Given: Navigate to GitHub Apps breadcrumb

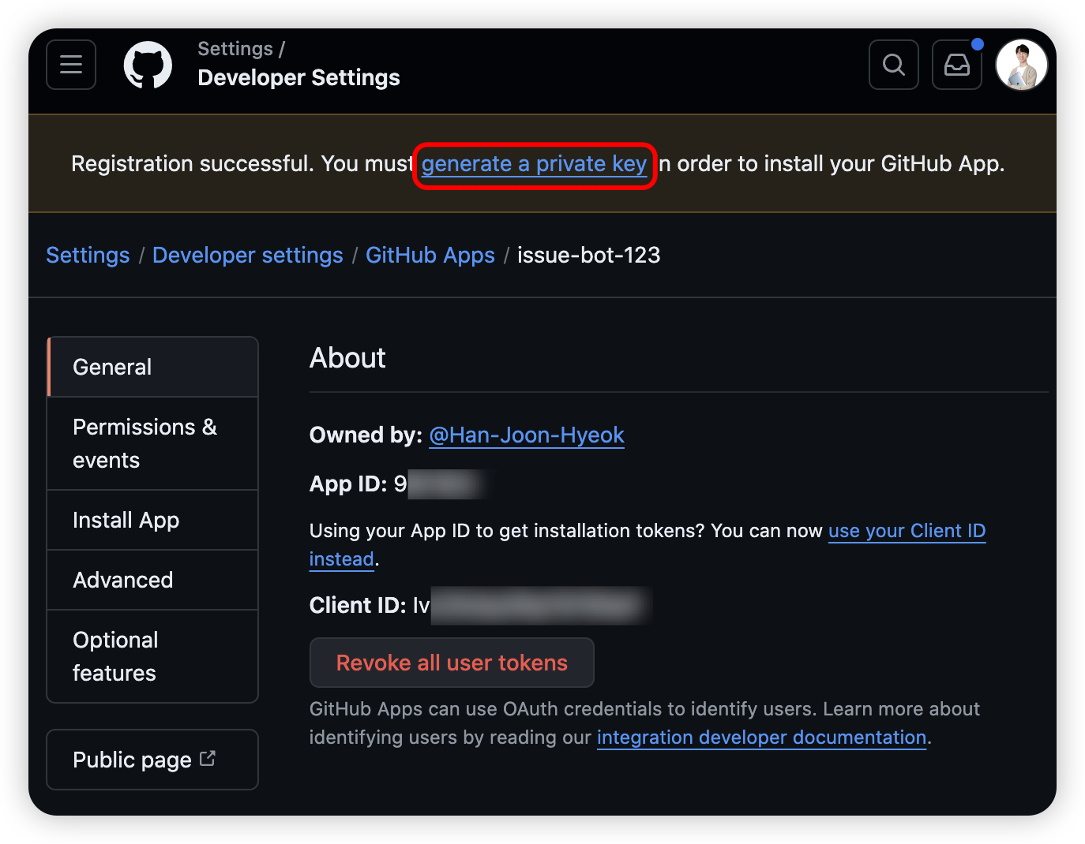Looking at the screenshot, I should [x=430, y=256].
